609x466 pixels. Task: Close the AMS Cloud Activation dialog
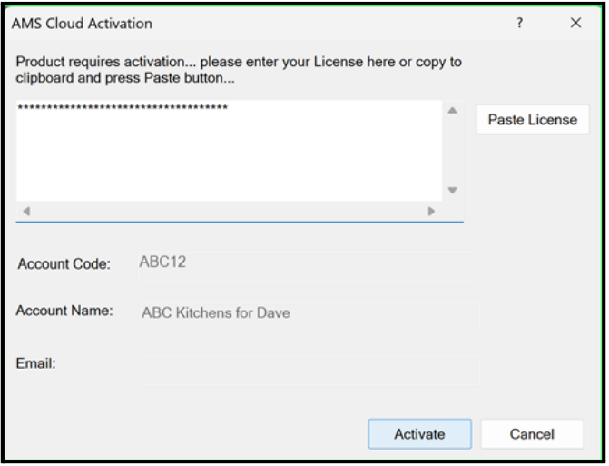pos(575,24)
